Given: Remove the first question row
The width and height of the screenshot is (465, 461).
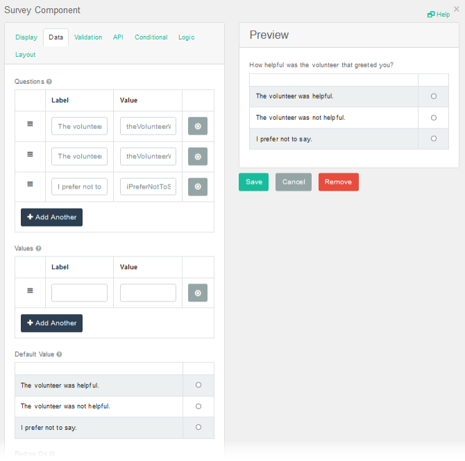Looking at the screenshot, I should point(198,126).
